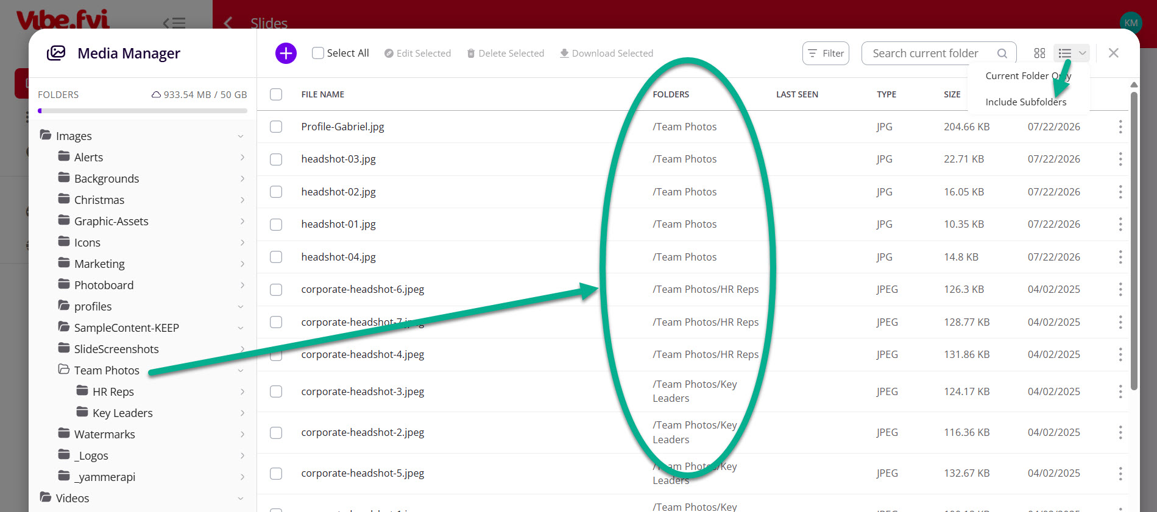Open row options for headshot-04.jpg
This screenshot has width=1157, height=512.
1120,257
